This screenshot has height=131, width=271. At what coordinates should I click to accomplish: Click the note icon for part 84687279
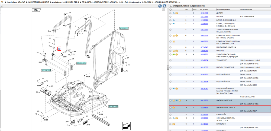pyautogui.click(x=173, y=35)
